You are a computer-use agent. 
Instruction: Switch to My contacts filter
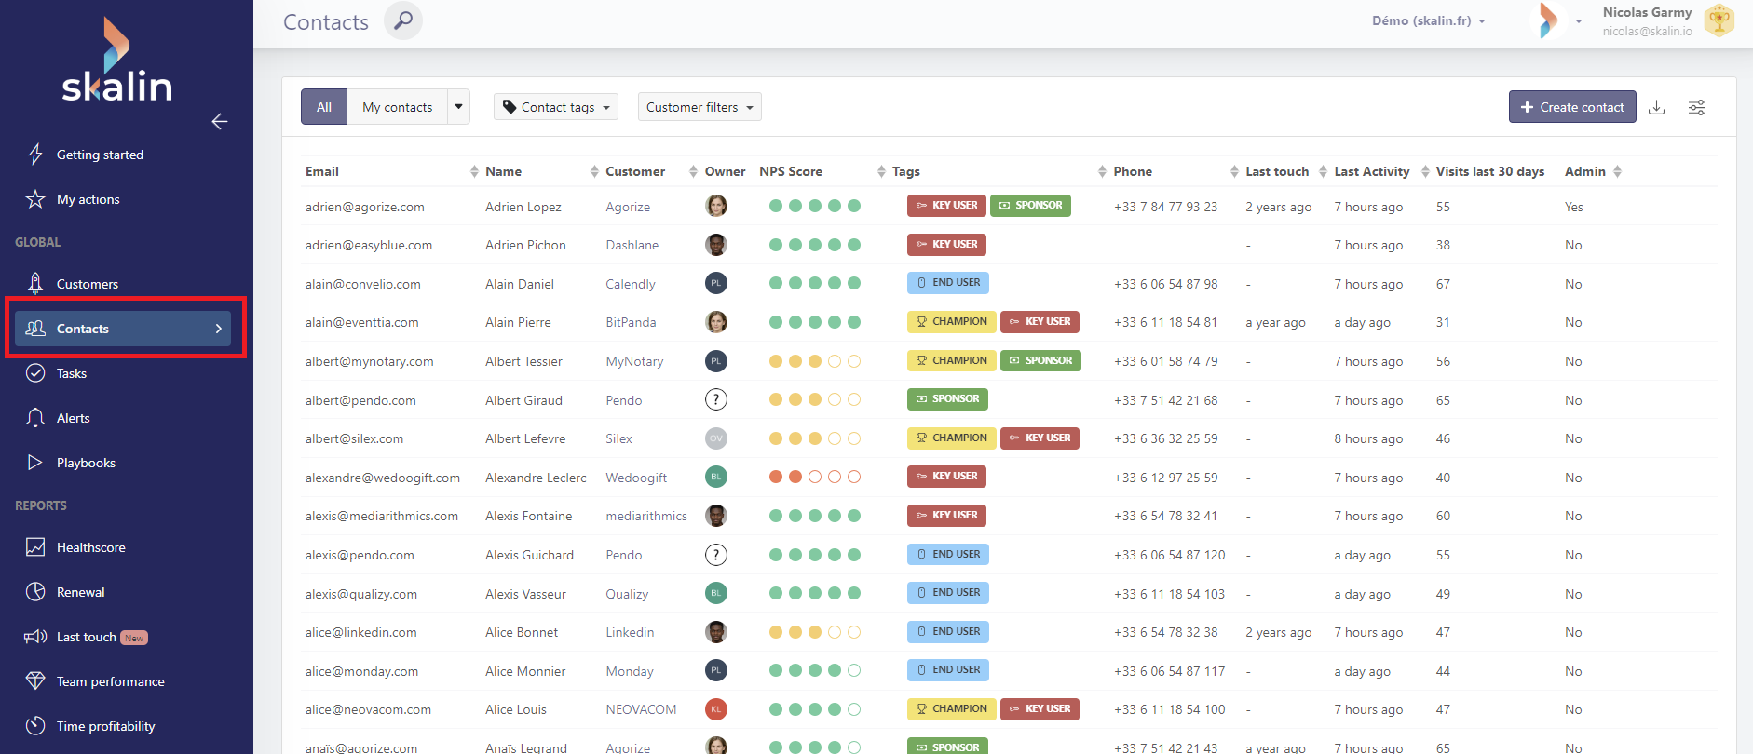tap(397, 107)
